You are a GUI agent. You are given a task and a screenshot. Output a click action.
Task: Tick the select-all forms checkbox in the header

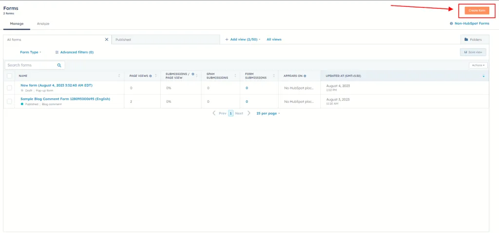[x=9, y=76]
